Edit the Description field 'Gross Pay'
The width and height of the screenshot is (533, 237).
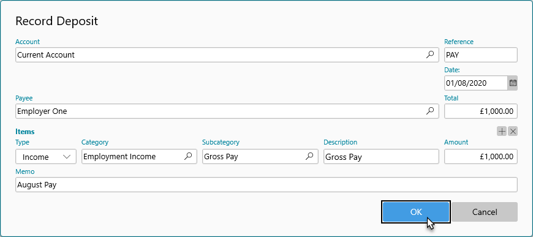coord(382,157)
